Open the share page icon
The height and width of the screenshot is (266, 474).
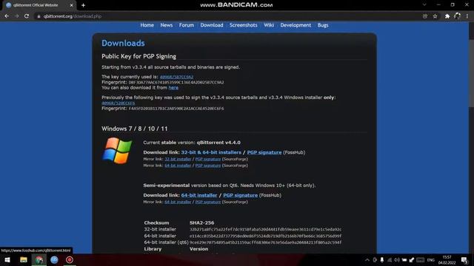point(425,16)
